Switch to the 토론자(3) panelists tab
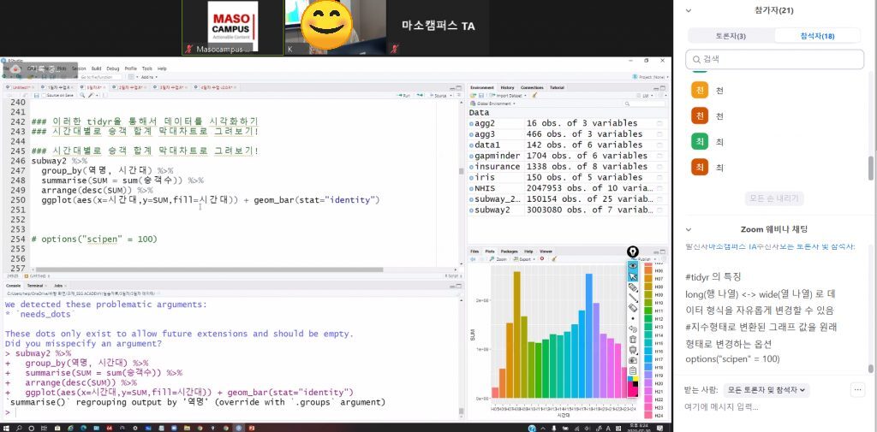The height and width of the screenshot is (432, 877). coord(730,36)
